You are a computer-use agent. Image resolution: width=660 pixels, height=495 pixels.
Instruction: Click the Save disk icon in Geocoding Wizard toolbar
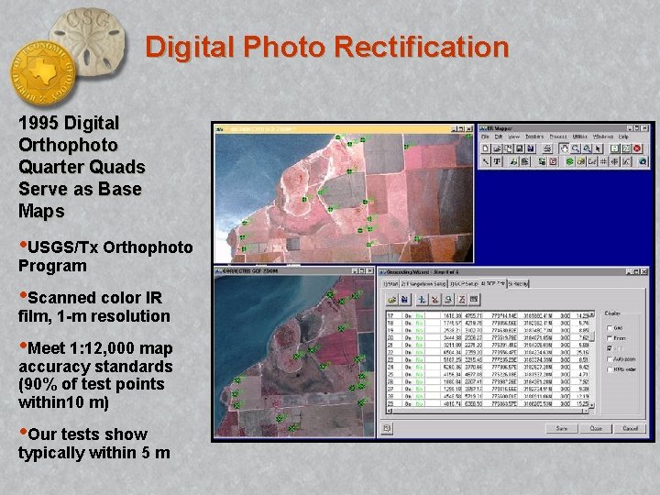coord(404,299)
